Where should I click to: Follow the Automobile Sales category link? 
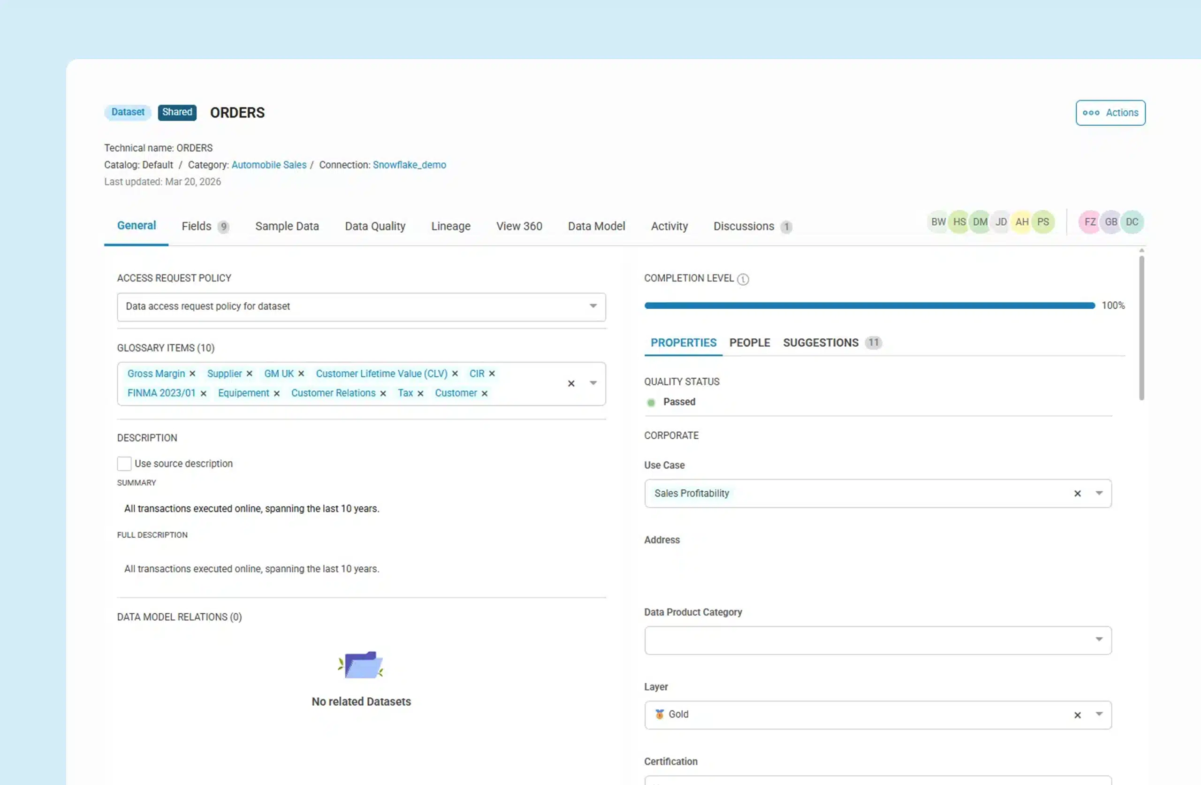[269, 165]
